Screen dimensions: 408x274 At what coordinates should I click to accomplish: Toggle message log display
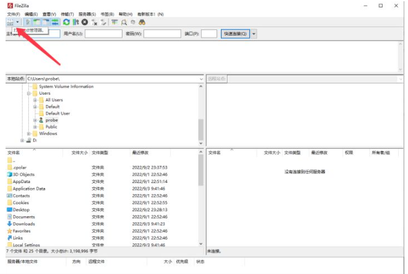[28, 22]
